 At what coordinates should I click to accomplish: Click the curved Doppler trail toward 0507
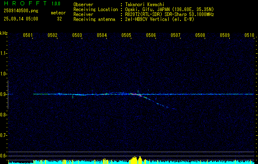coord(158,103)
